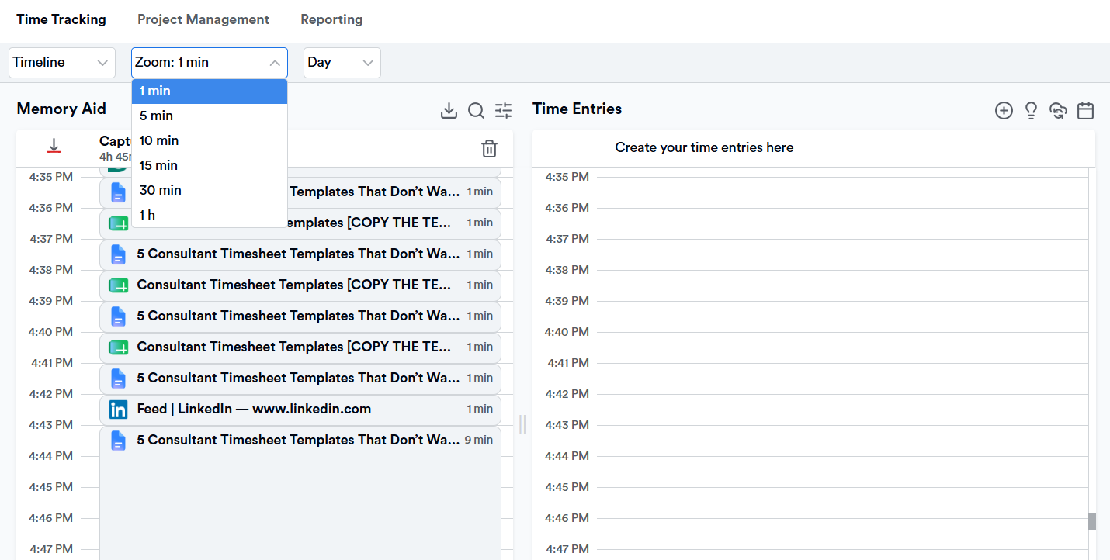Open the Timeline view dropdown

[x=62, y=63]
